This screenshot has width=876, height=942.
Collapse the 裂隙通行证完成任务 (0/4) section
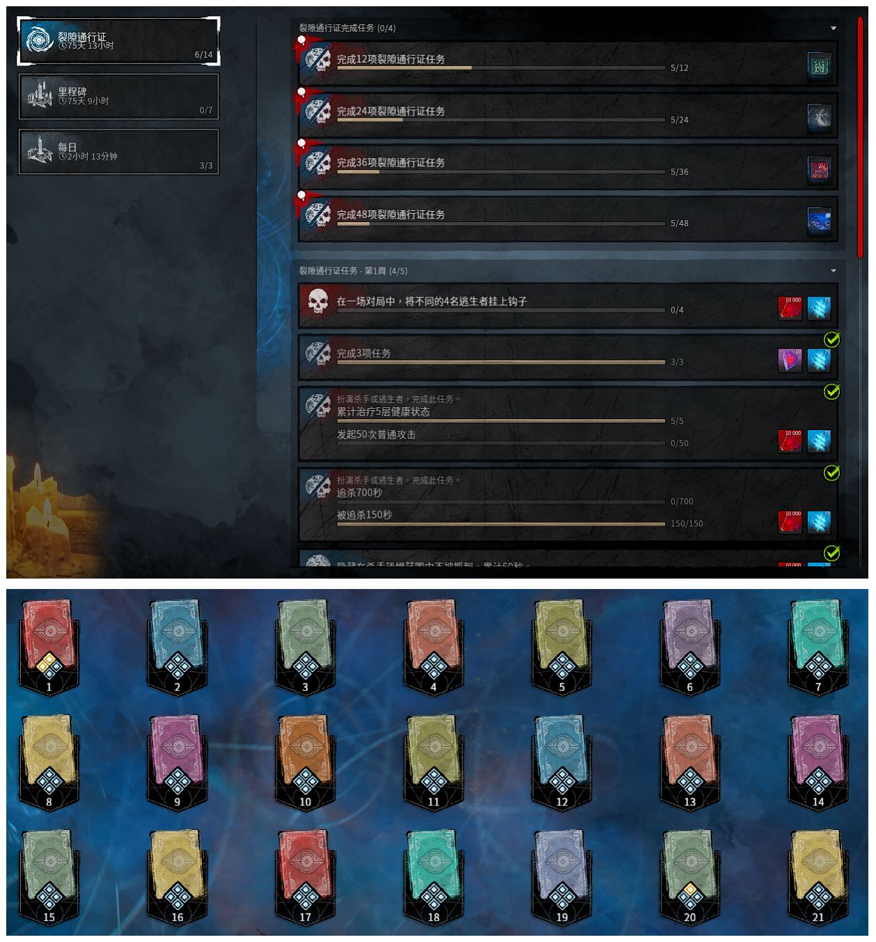pyautogui.click(x=834, y=29)
